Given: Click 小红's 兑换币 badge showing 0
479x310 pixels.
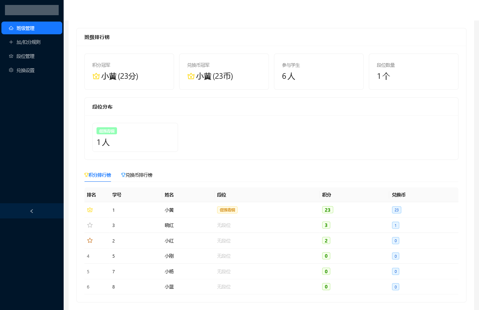Looking at the screenshot, I should pos(396,241).
